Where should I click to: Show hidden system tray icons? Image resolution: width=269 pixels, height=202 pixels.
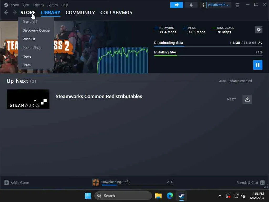[220, 196]
